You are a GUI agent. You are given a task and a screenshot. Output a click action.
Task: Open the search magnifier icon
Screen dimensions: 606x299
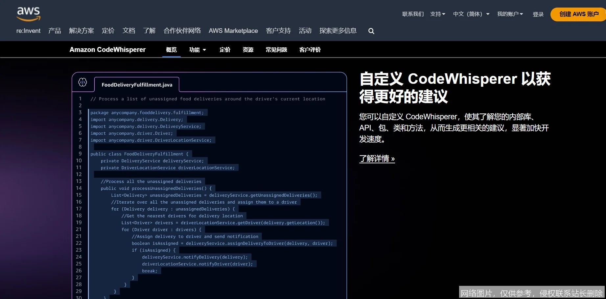click(371, 31)
